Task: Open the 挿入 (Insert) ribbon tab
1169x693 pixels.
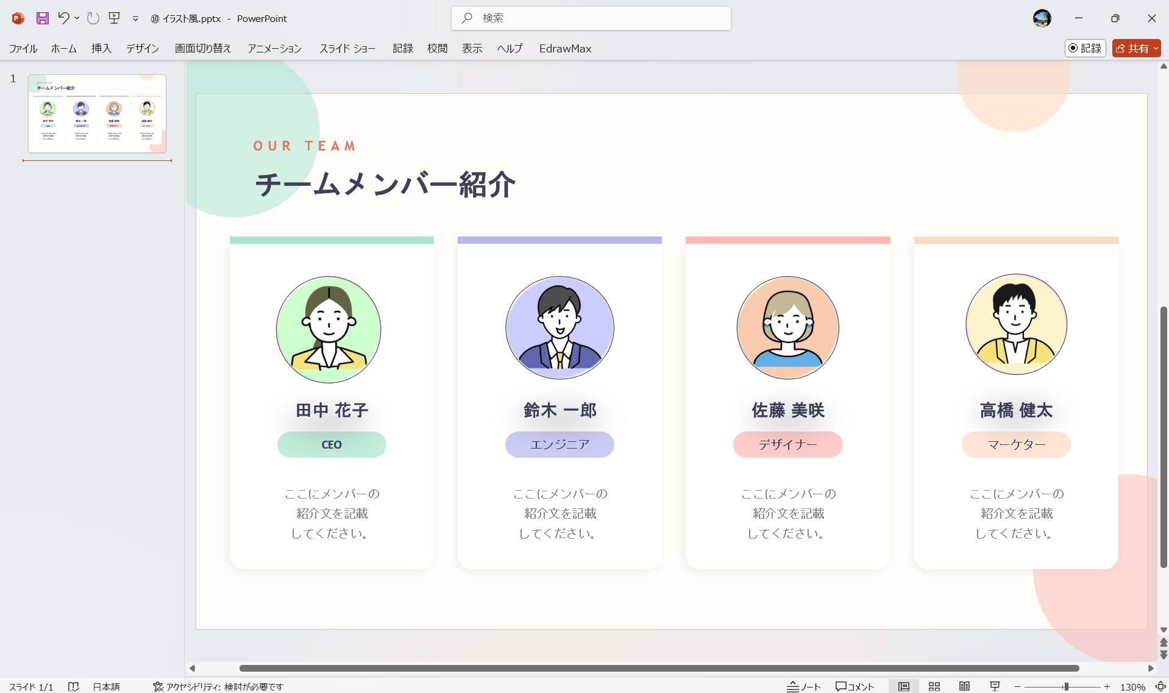Action: click(101, 48)
